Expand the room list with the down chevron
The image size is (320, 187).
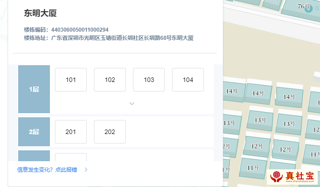[x=132, y=104]
